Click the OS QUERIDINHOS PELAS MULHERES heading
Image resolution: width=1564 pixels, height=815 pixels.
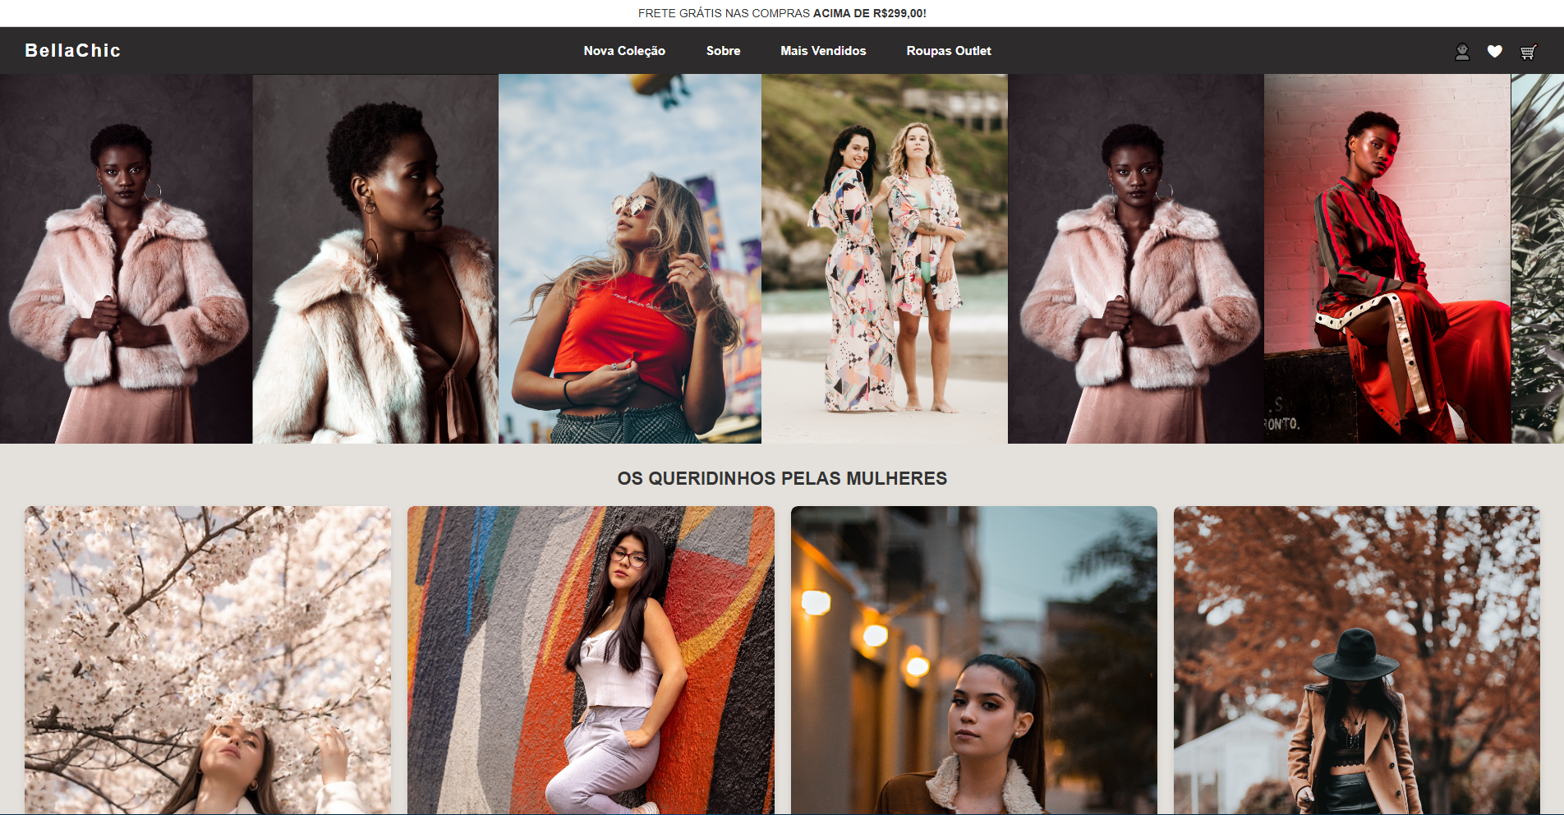tap(782, 477)
